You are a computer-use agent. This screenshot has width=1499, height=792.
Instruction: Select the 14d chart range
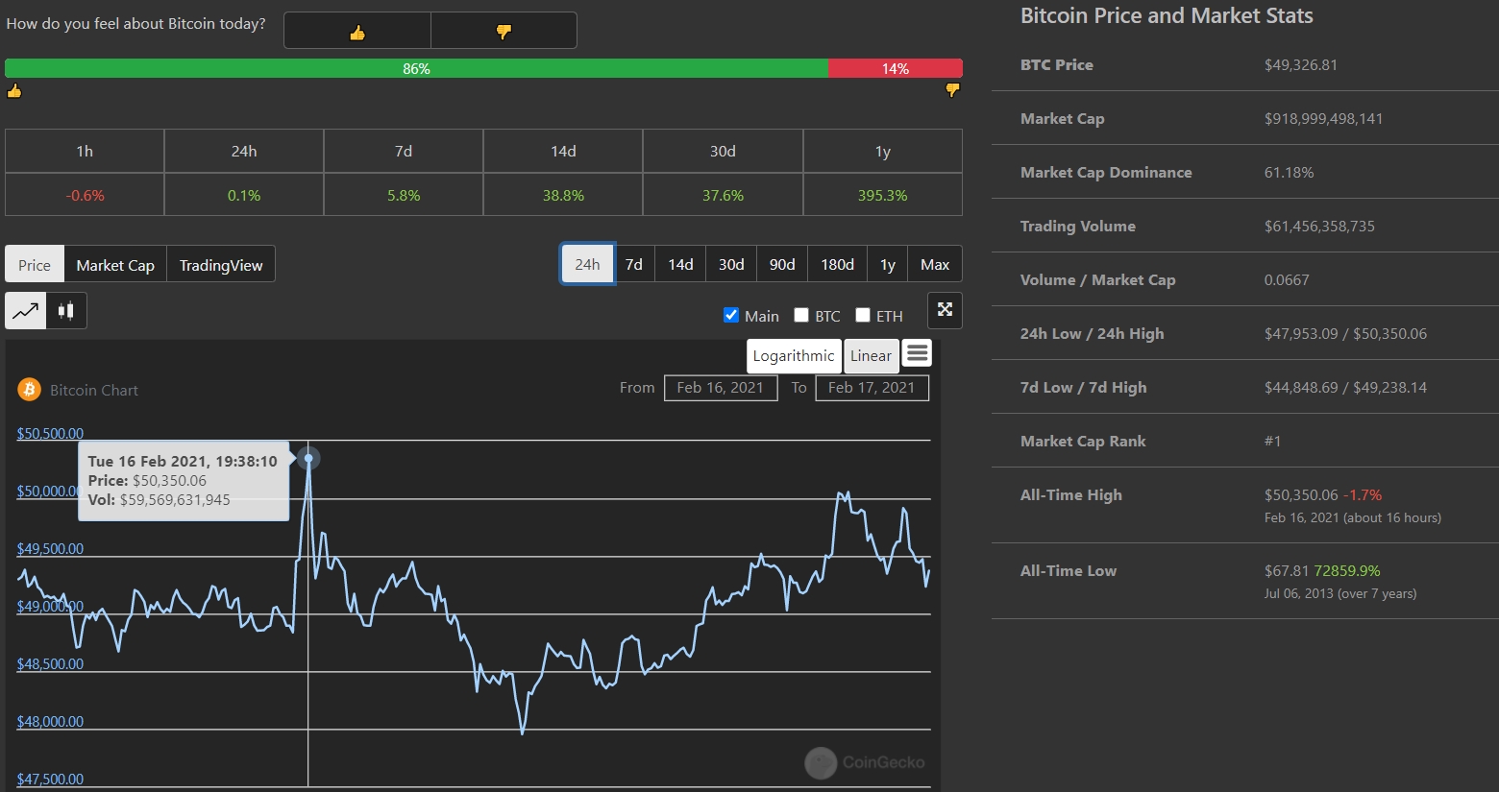tap(680, 264)
